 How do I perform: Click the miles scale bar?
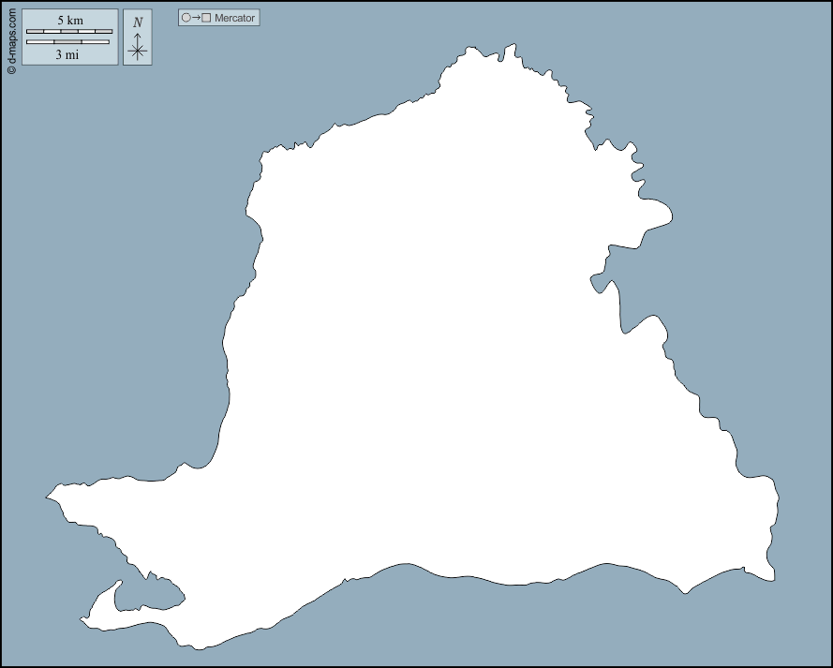tap(67, 41)
